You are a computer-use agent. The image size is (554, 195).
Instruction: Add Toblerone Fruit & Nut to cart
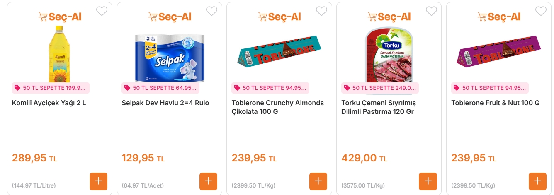(537, 181)
